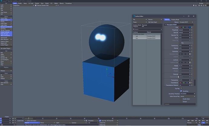
Task: Toggle eye icon for Metallic
Action: 190,66
